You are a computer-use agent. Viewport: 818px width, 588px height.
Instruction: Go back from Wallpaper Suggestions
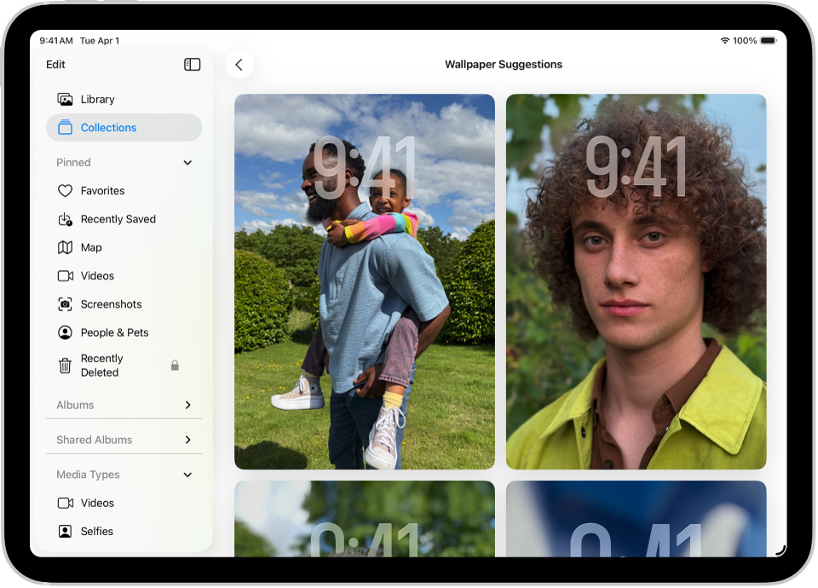pos(239,64)
